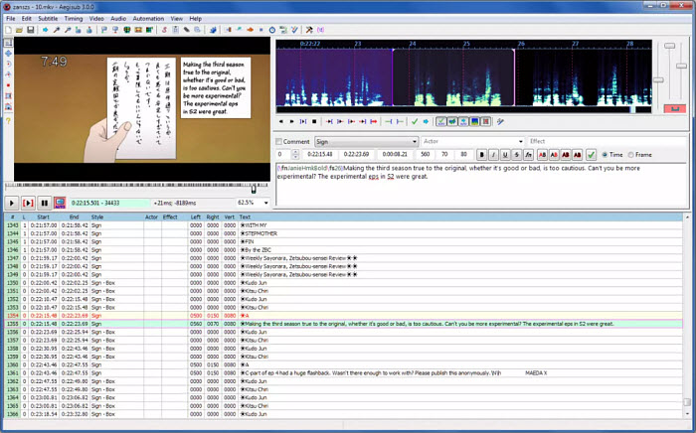Click the Effect input field
Image resolution: width=696 pixels, height=433 pixels.
[607, 141]
